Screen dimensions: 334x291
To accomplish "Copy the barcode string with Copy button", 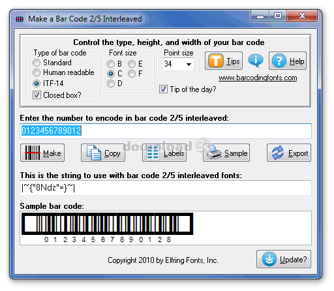I will click(x=103, y=153).
